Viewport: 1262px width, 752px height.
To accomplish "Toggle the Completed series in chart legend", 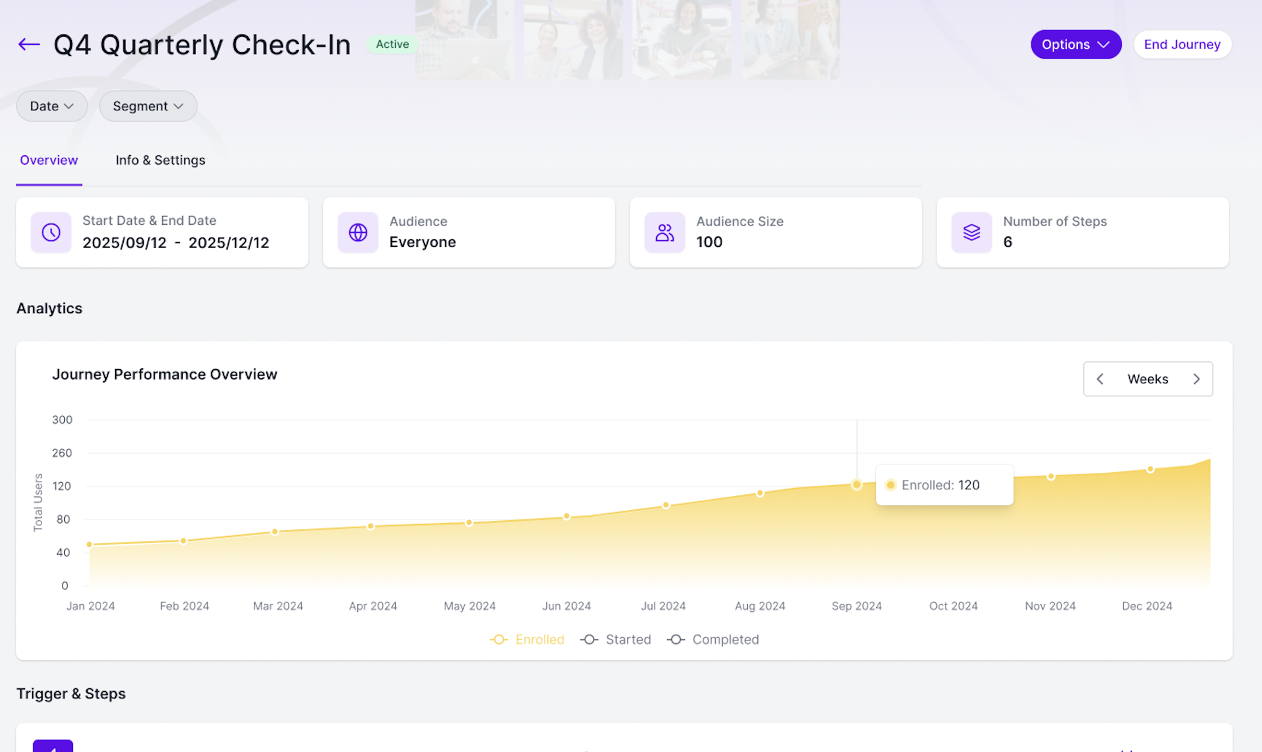I will (713, 639).
